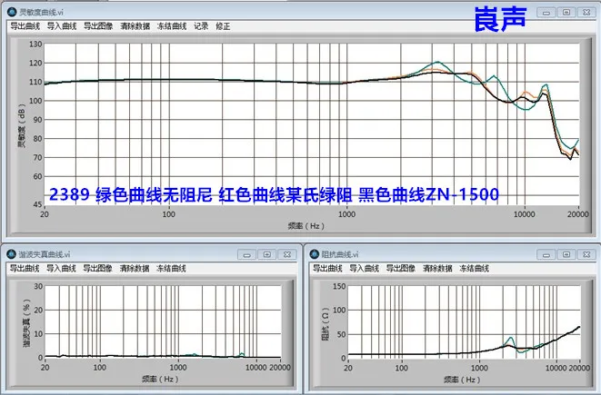
Task: Click 导出曲线 in the harmonic distortion window
Action: (25, 268)
